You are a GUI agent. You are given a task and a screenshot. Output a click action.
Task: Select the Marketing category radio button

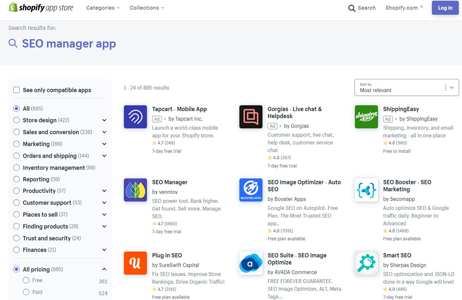[x=17, y=144]
